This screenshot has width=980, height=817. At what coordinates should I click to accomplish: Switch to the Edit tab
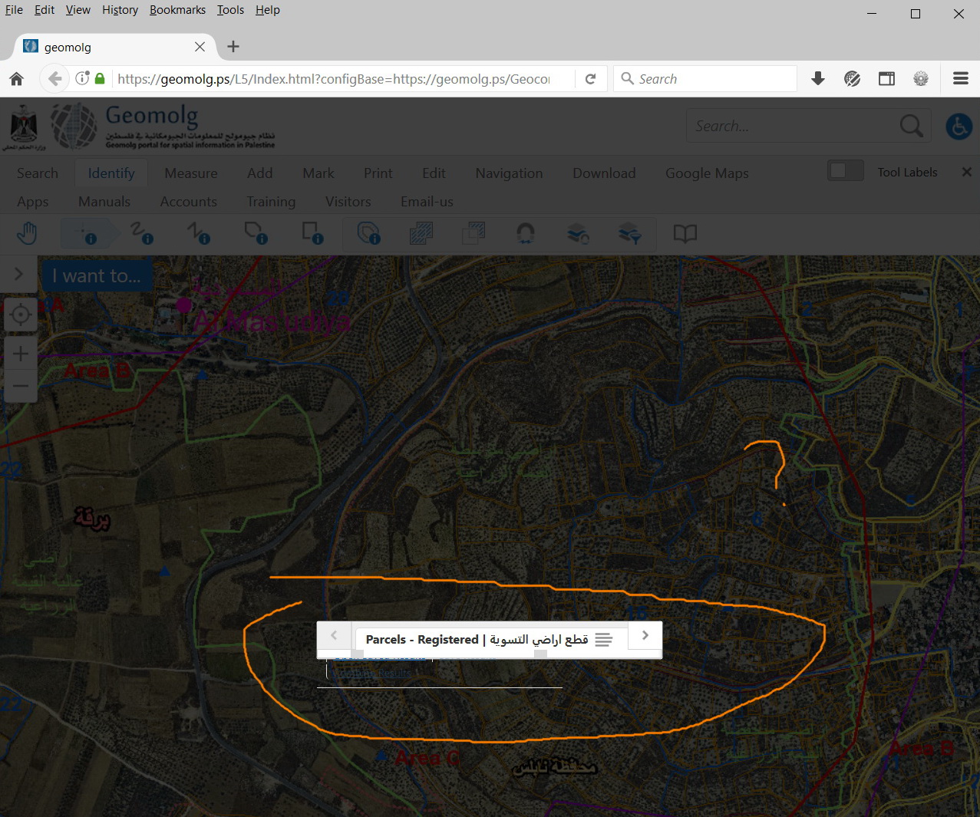tap(434, 173)
